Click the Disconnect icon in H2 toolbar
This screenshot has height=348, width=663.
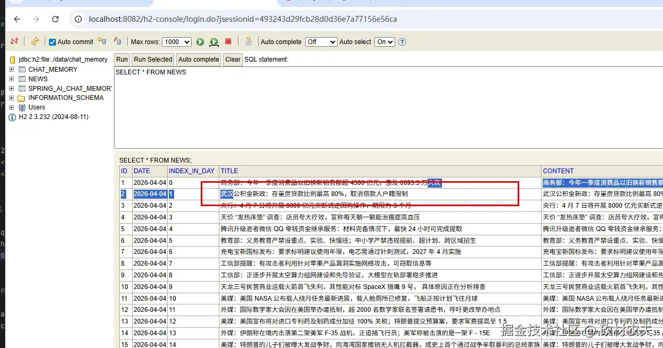coord(14,41)
